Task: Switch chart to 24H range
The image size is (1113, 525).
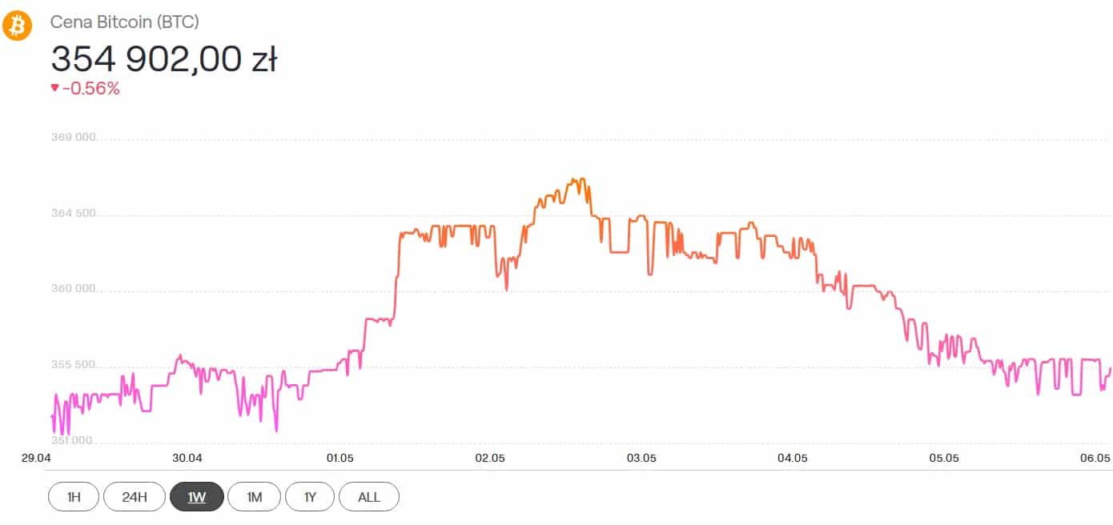Action: tap(135, 497)
